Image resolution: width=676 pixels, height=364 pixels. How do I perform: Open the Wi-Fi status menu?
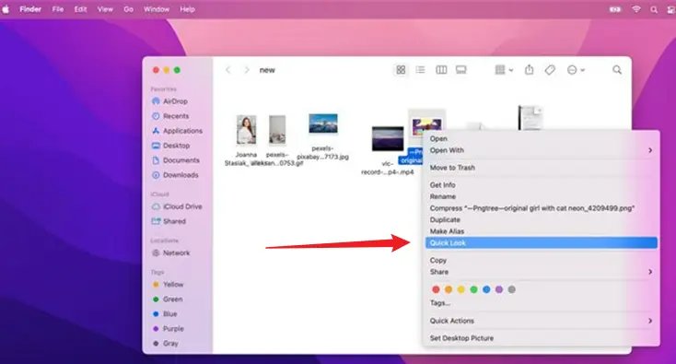pos(636,9)
